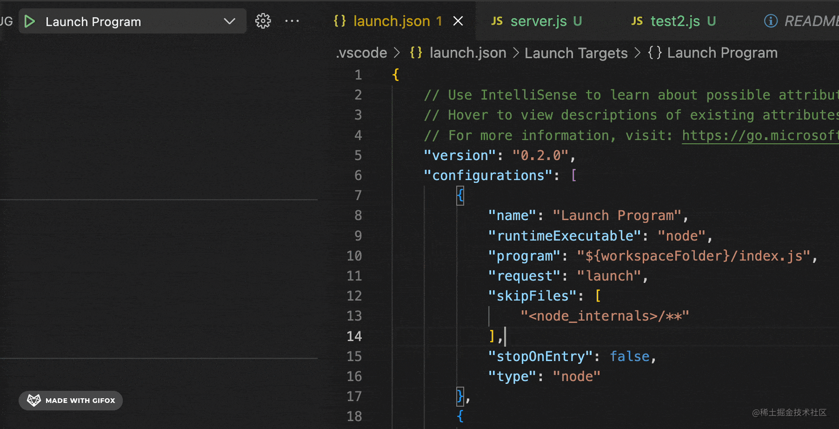Close the launch.json editor tab
839x429 pixels.
458,21
